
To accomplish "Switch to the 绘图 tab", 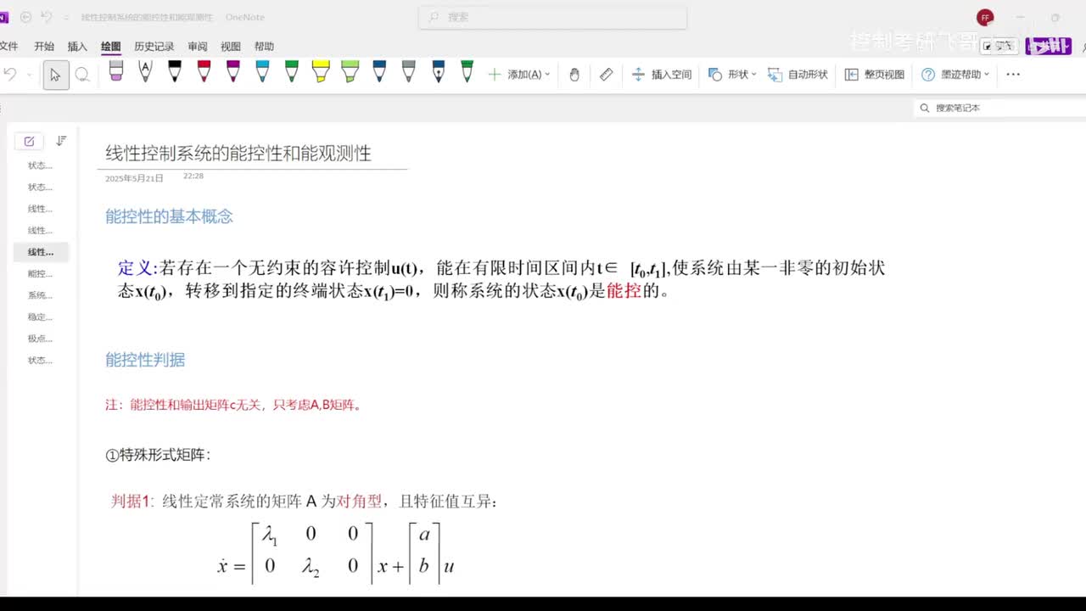I will click(x=110, y=47).
